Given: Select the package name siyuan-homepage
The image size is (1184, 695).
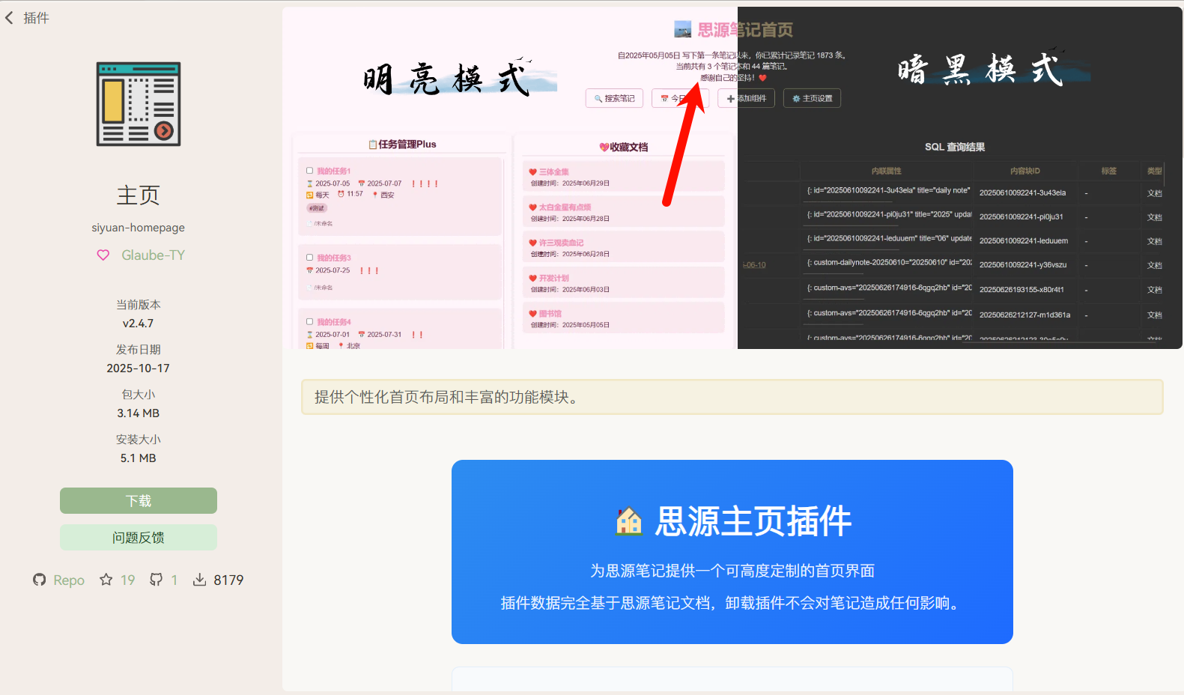Looking at the screenshot, I should click(x=139, y=228).
